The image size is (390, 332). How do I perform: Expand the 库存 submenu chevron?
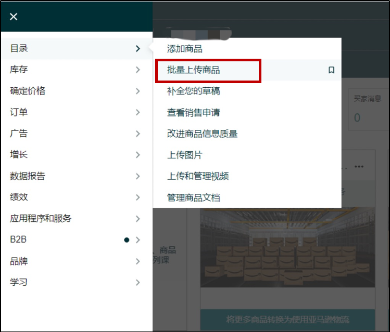click(137, 70)
